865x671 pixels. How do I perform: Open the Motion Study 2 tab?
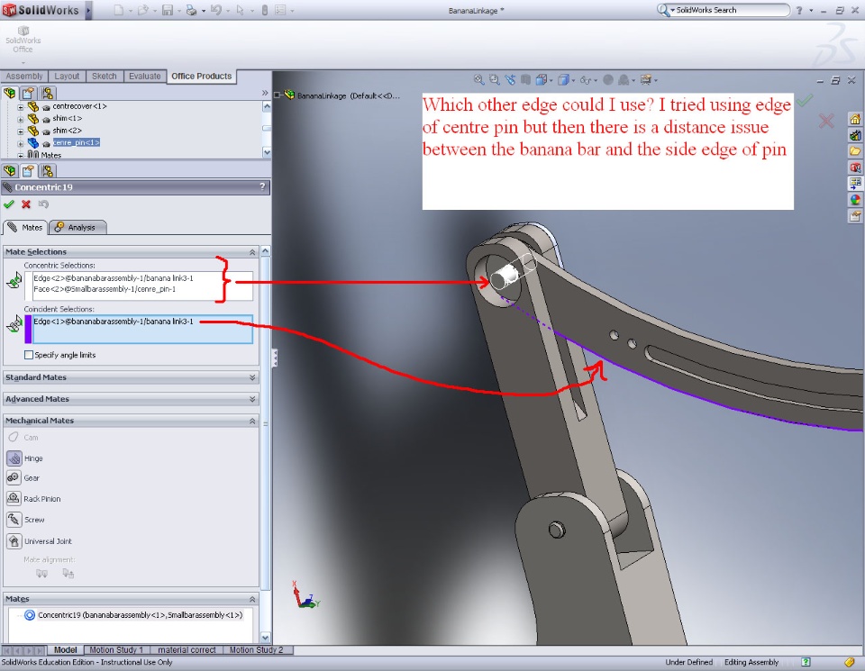tap(256, 650)
